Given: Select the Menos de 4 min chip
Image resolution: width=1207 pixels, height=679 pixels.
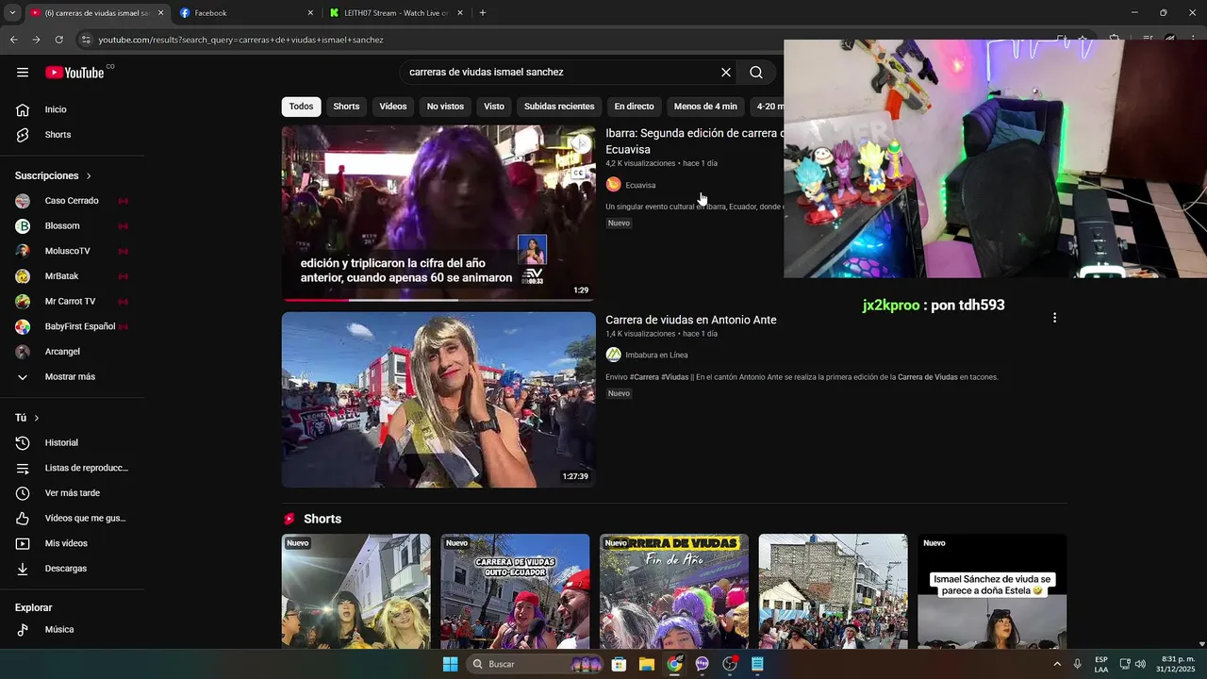Looking at the screenshot, I should [x=705, y=107].
